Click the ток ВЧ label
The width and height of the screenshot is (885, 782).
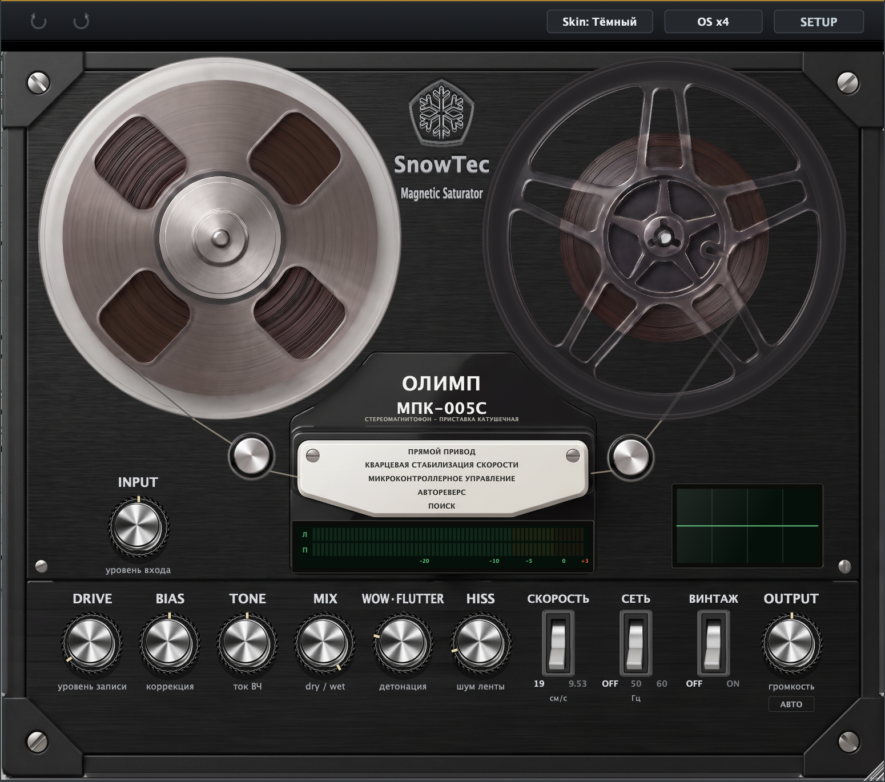pyautogui.click(x=247, y=687)
